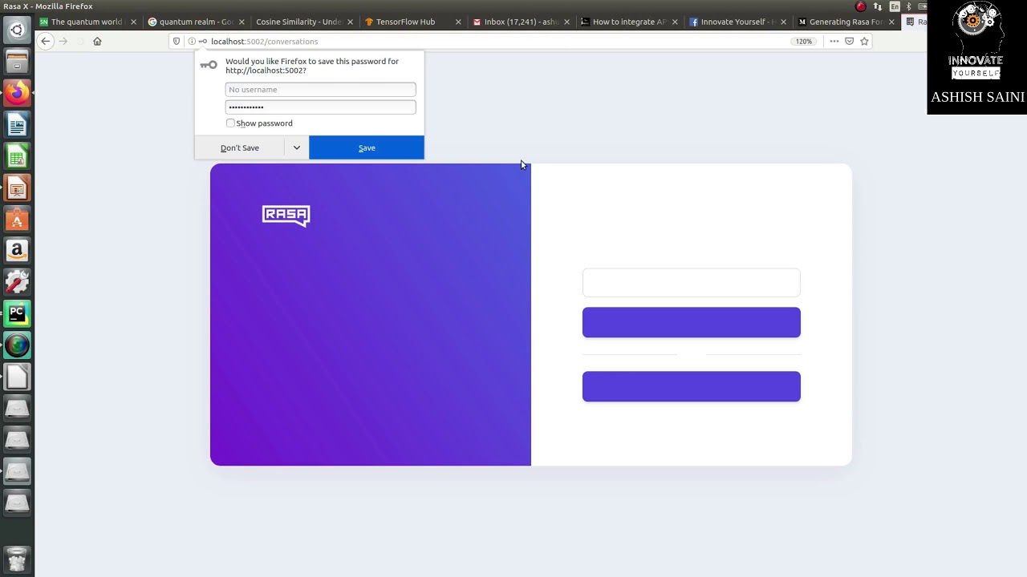Viewport: 1027px width, 577px height.
Task: Open network indicator in top panel
Action: pyautogui.click(x=878, y=6)
